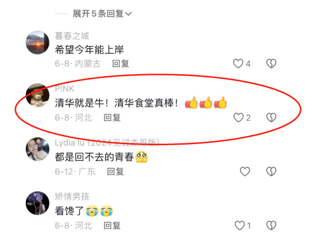
Task: Open the 暮春之城 sunset avatar
Action: tap(38, 43)
